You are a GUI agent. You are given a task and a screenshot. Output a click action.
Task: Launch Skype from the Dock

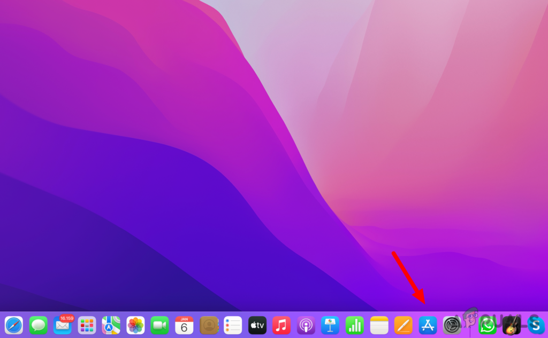point(536,325)
